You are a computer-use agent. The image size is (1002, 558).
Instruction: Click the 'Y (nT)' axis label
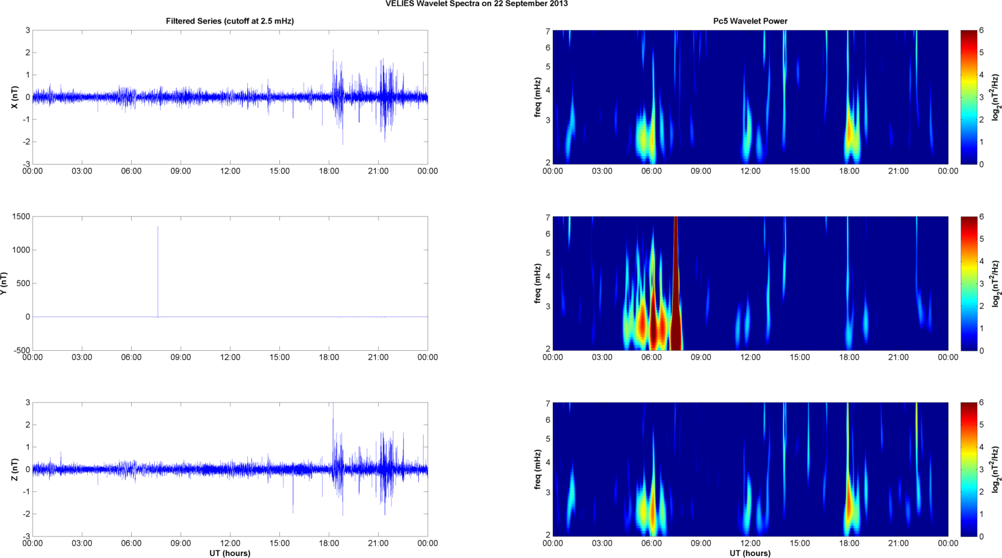click(x=5, y=283)
